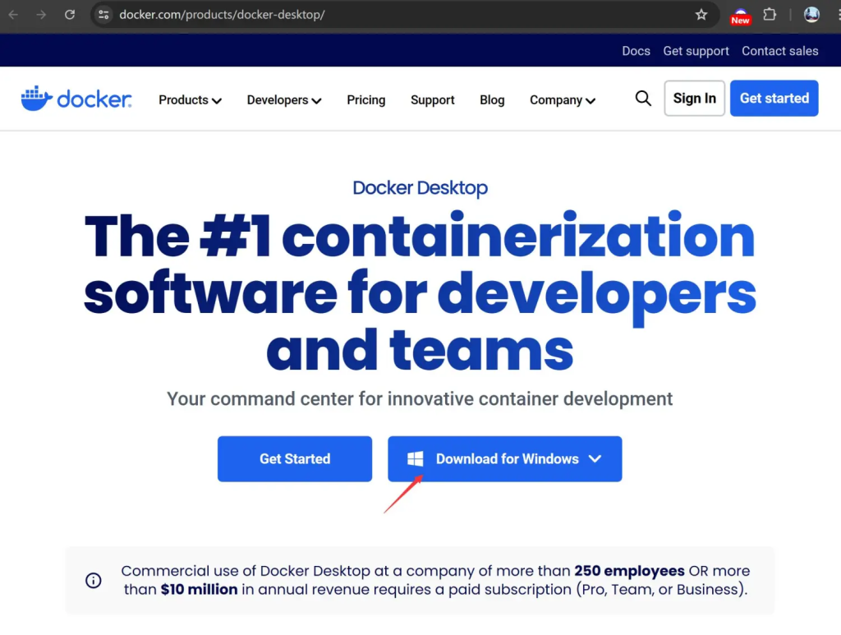
Task: Open the Download for Windows dropdown chevron
Action: click(x=595, y=458)
